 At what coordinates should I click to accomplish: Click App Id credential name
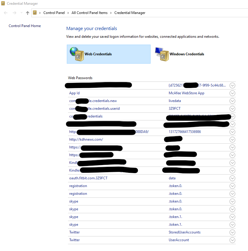[x=74, y=93]
